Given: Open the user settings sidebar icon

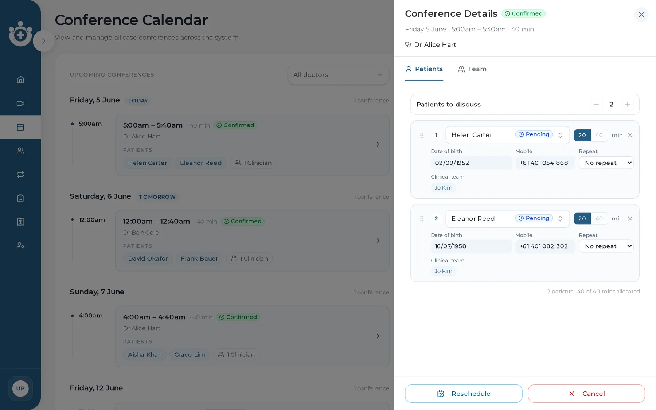Looking at the screenshot, I should click(20, 245).
